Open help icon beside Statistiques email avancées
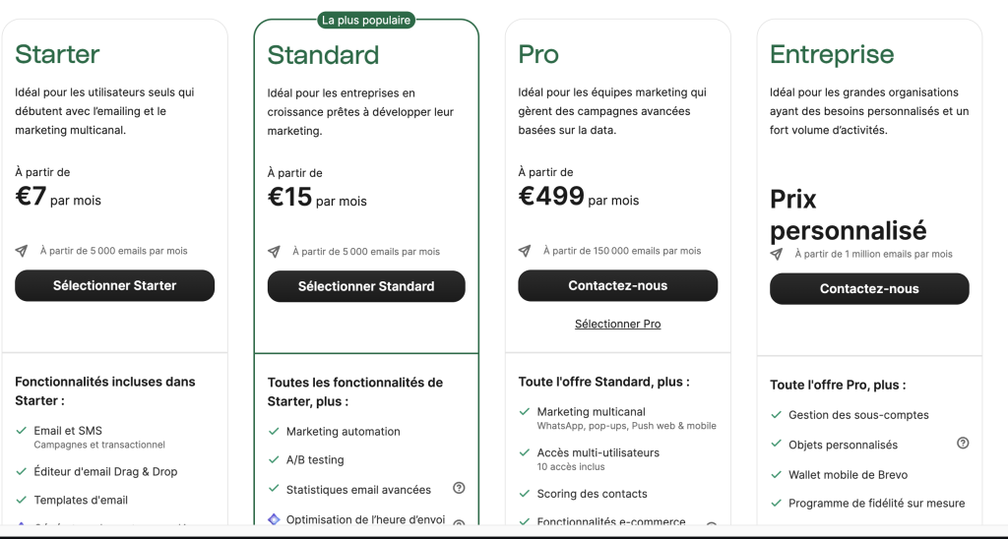The height and width of the screenshot is (539, 1008). coord(459,488)
